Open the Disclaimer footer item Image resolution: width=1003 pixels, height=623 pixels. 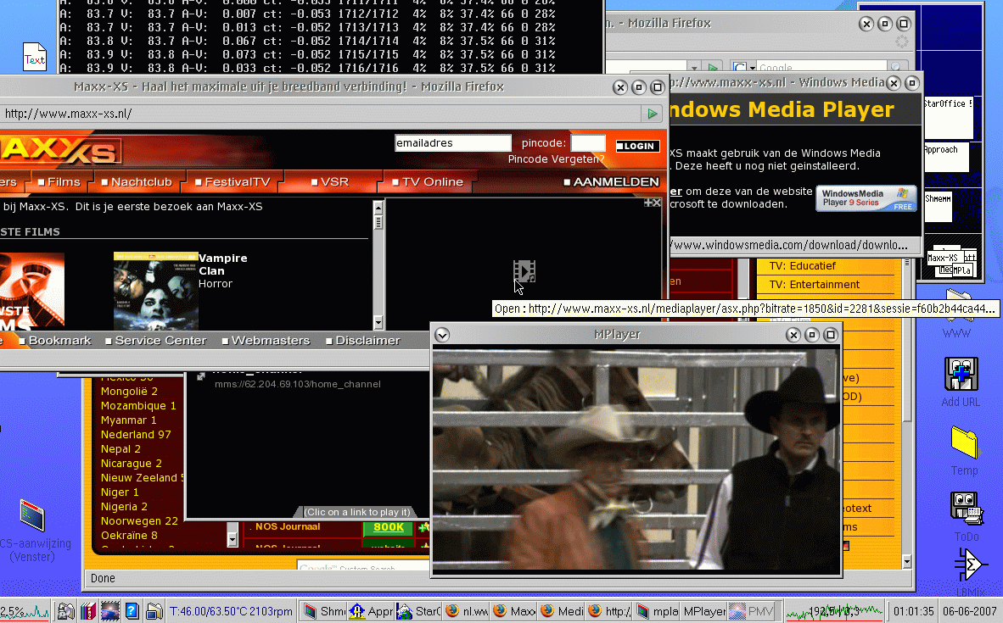(x=362, y=341)
